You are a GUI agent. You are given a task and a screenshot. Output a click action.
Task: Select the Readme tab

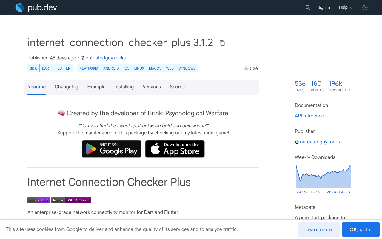36,87
